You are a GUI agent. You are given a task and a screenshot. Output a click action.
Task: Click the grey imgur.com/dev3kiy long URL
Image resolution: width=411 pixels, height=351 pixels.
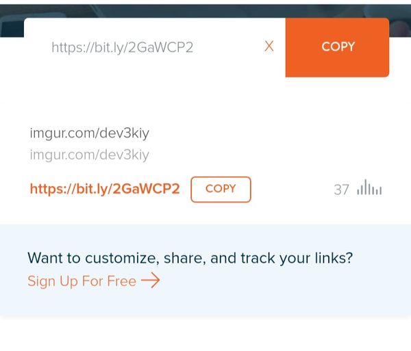tap(89, 155)
